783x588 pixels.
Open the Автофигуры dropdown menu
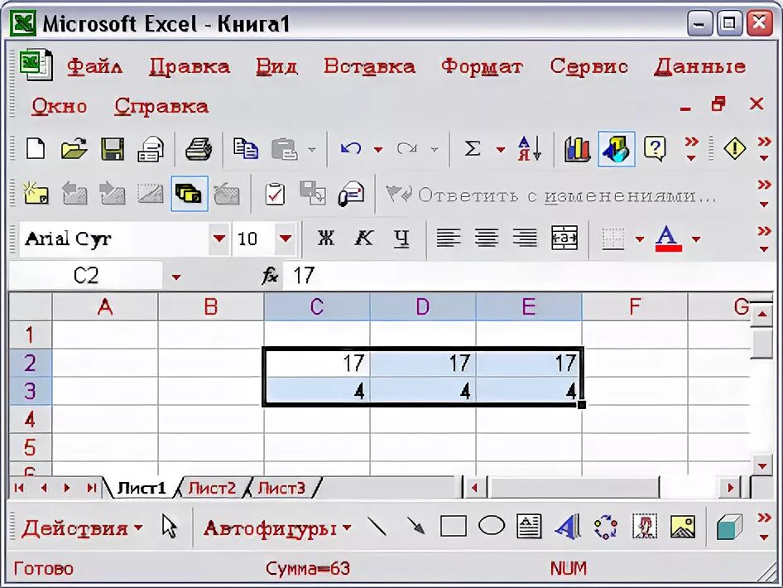tap(277, 528)
